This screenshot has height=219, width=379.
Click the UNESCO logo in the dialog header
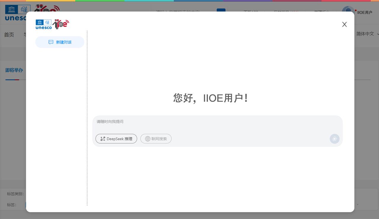(x=44, y=24)
